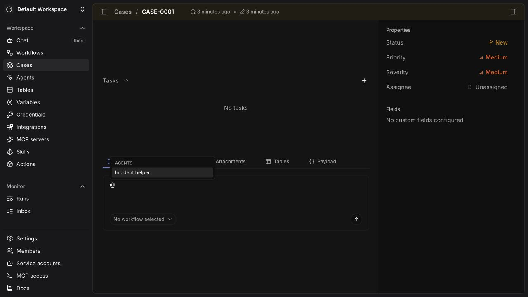Image resolution: width=528 pixels, height=297 pixels.
Task: Click the Properties heading
Action: pyautogui.click(x=398, y=30)
